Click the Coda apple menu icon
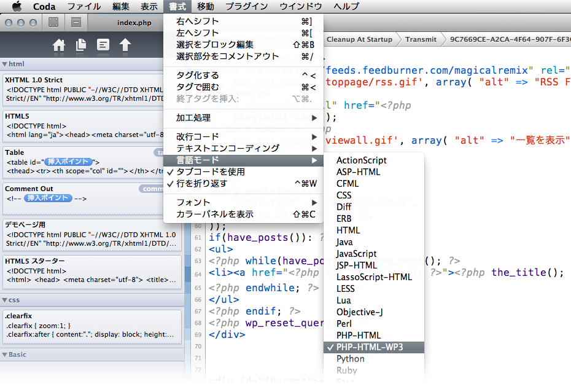The image size is (571, 392). click(x=16, y=7)
